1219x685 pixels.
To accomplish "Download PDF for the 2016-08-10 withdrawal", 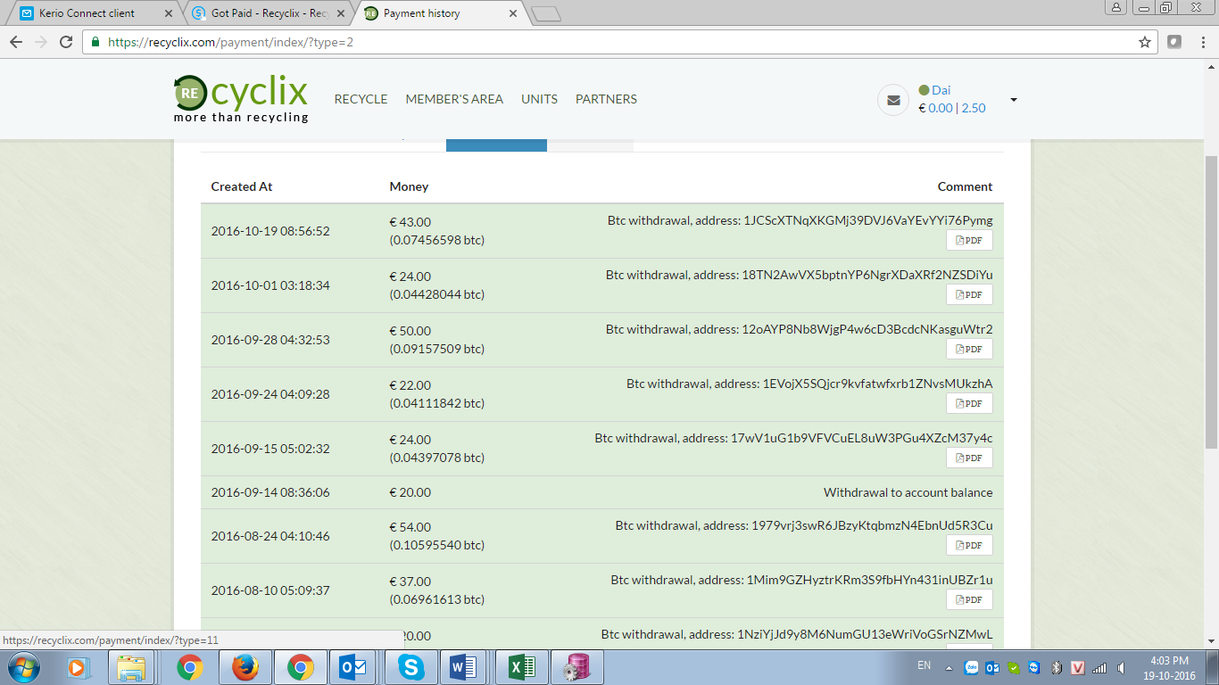I will pos(969,599).
